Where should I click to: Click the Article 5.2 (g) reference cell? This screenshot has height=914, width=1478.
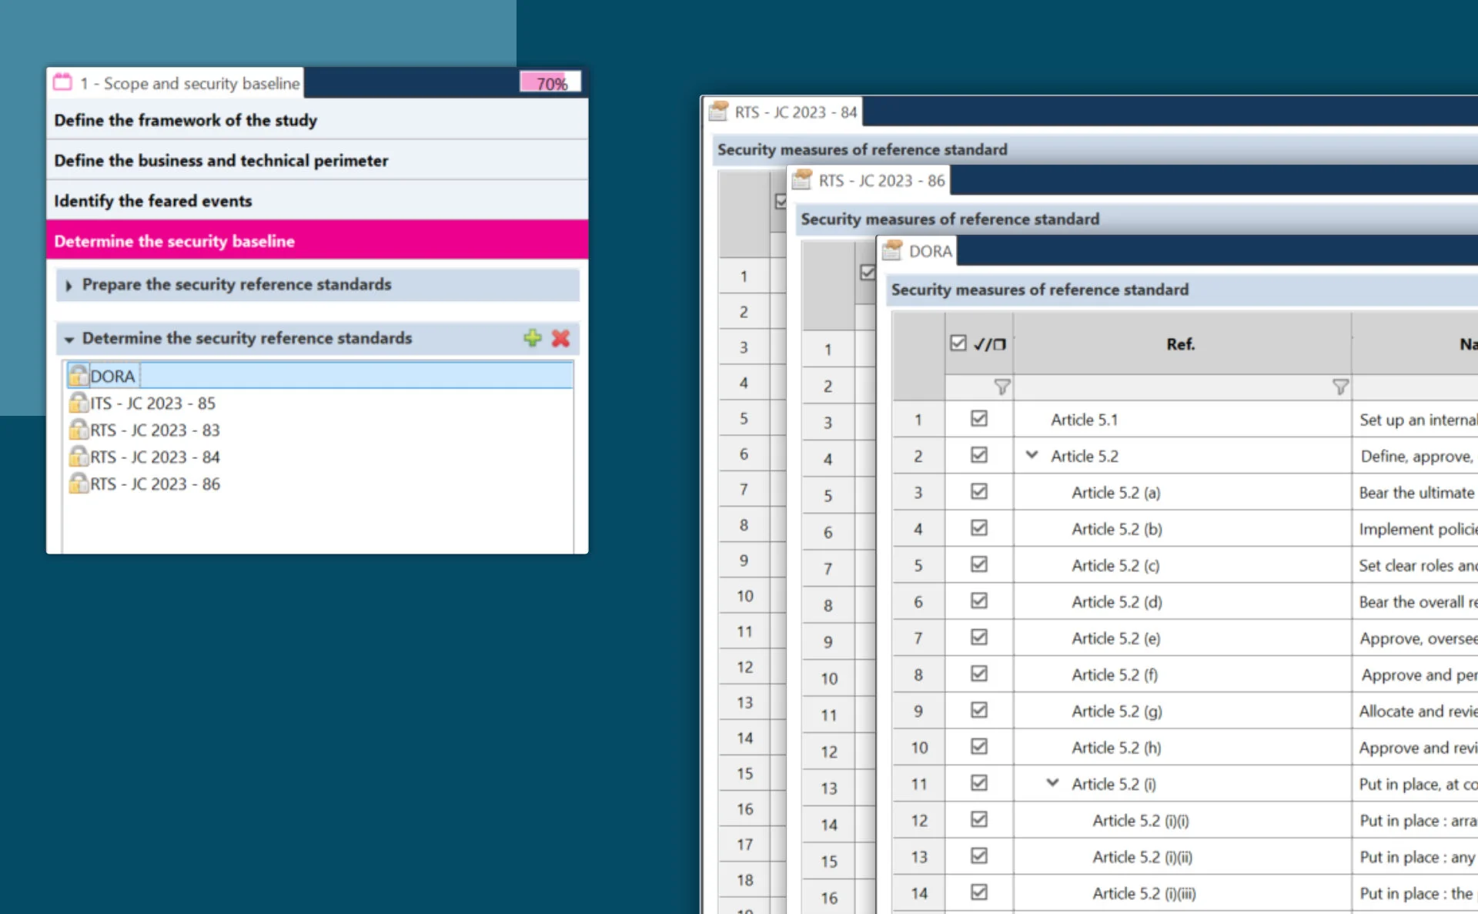[x=1182, y=711]
